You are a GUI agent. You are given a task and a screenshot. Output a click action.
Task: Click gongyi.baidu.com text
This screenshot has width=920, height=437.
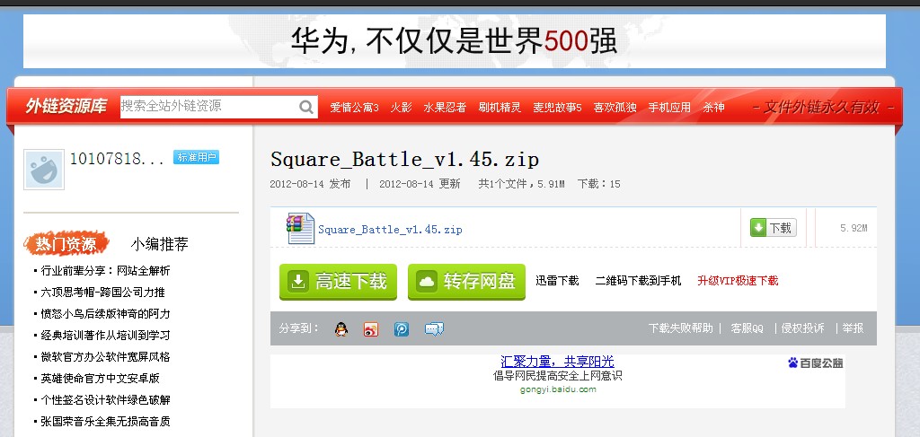click(x=558, y=389)
